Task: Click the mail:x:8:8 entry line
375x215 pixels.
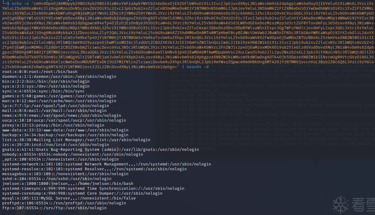Action: tap(54, 110)
